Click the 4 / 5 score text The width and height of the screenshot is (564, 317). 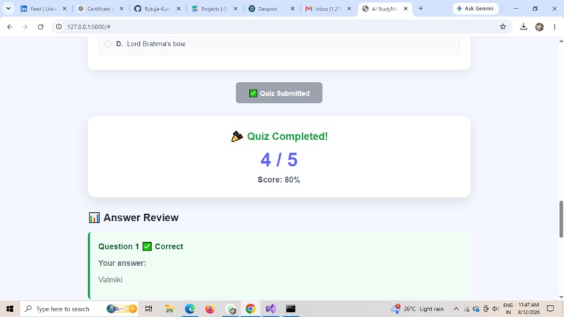point(279,160)
